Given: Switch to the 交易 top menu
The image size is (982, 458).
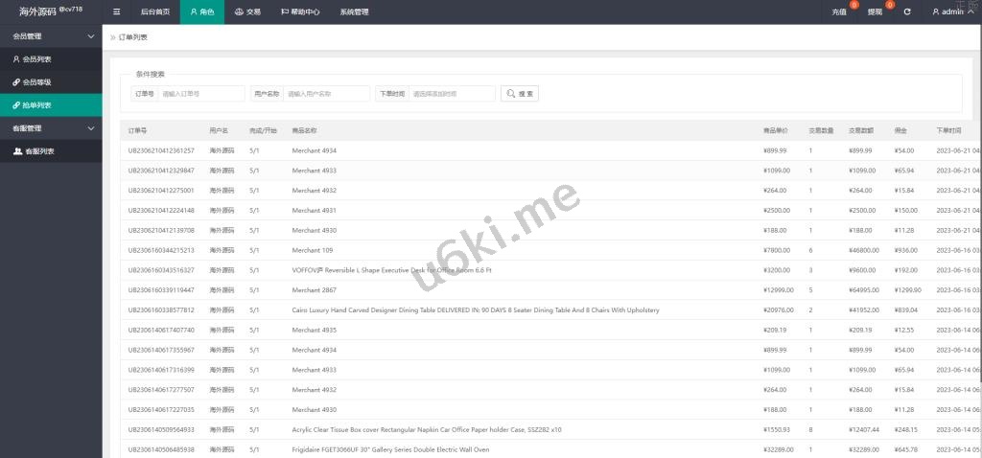Looking at the screenshot, I should pos(247,11).
